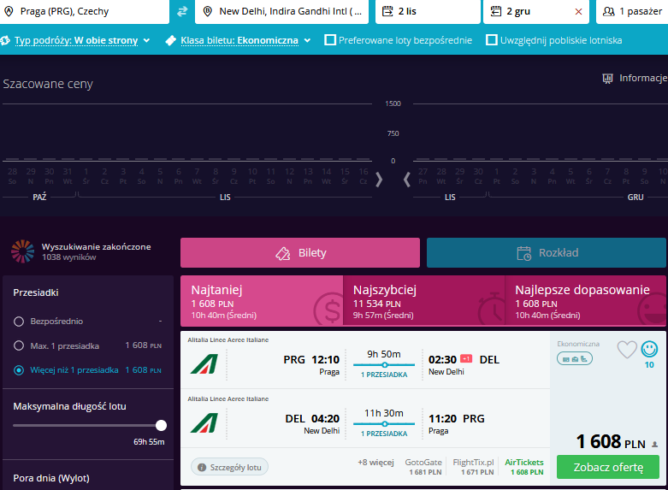Click Szacowane ceny heading
Image resolution: width=668 pixels, height=490 pixels.
[x=48, y=84]
